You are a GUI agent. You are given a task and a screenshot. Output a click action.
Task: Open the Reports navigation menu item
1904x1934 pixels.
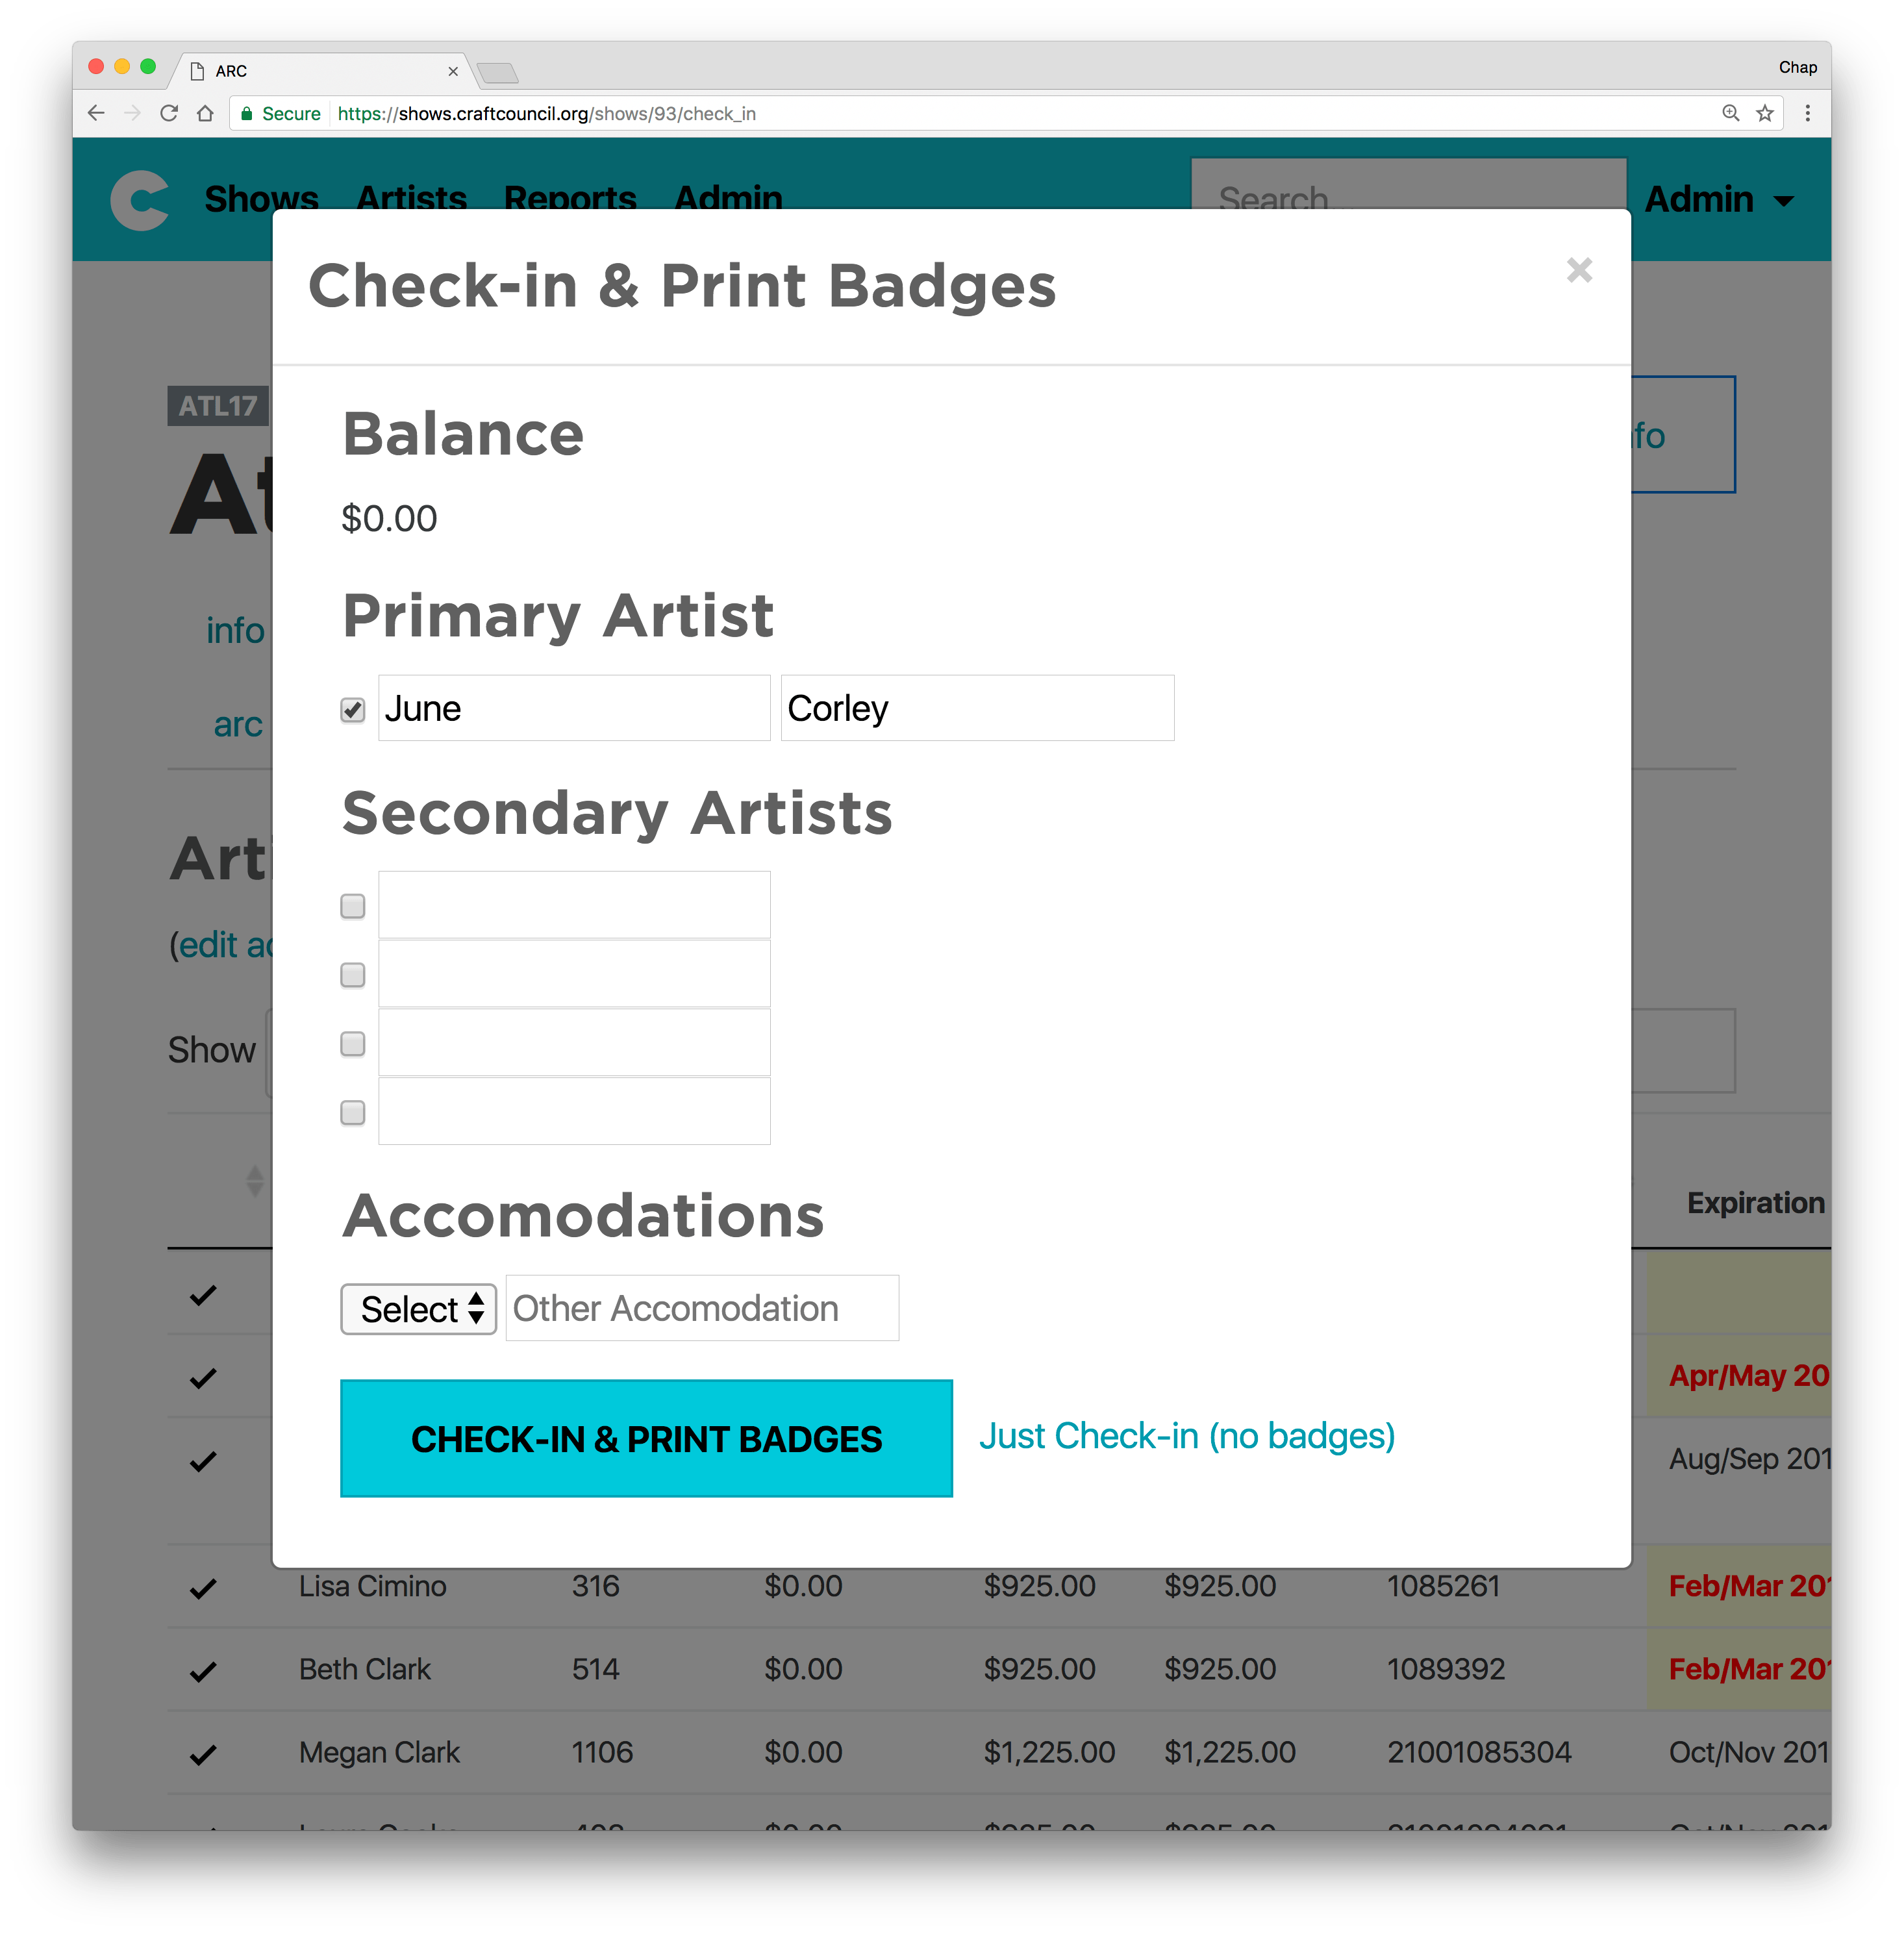click(570, 198)
